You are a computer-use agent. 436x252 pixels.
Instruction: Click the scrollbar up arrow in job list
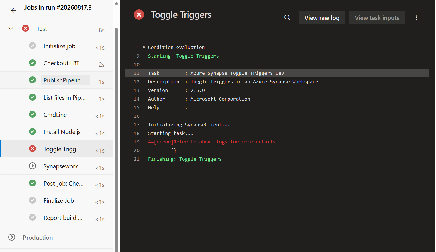click(116, 3)
